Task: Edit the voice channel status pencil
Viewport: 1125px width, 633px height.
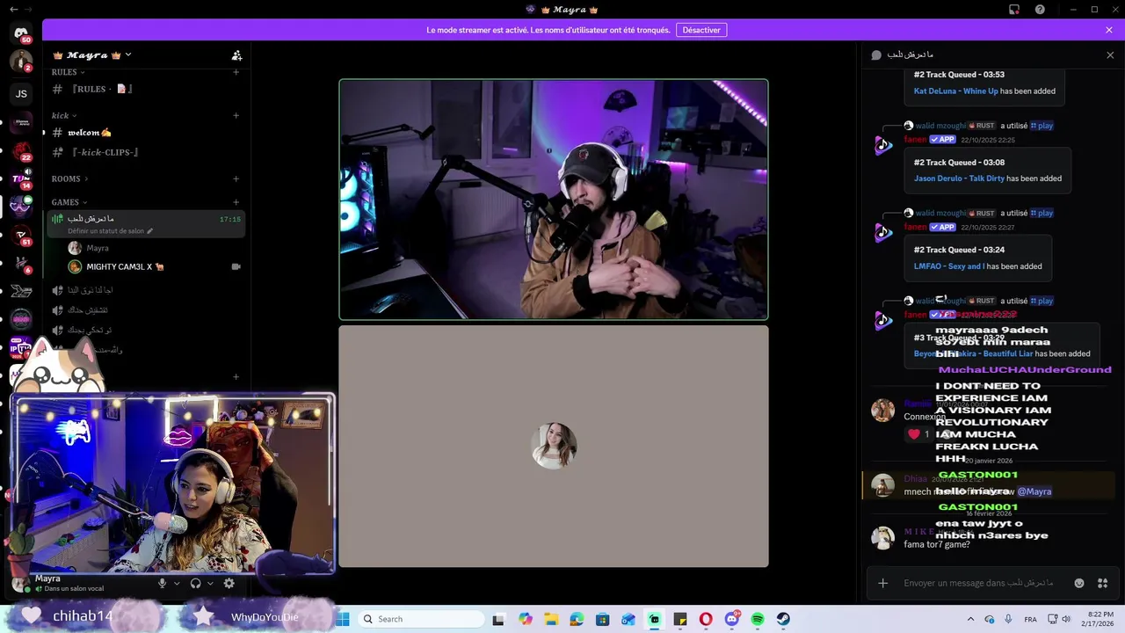Action: click(150, 231)
